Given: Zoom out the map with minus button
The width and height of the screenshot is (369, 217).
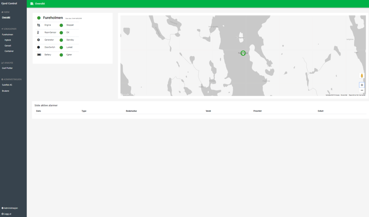Looking at the screenshot, I should tap(362, 90).
